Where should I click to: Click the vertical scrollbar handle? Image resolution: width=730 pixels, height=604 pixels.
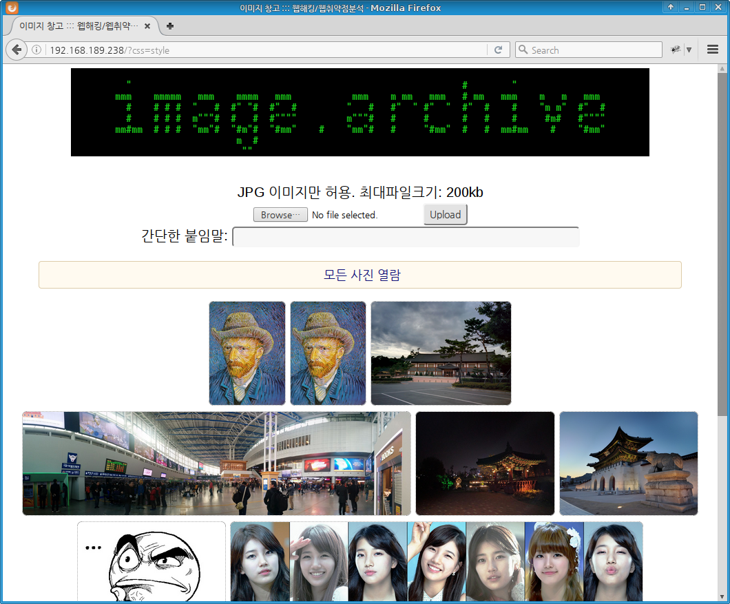click(x=722, y=244)
